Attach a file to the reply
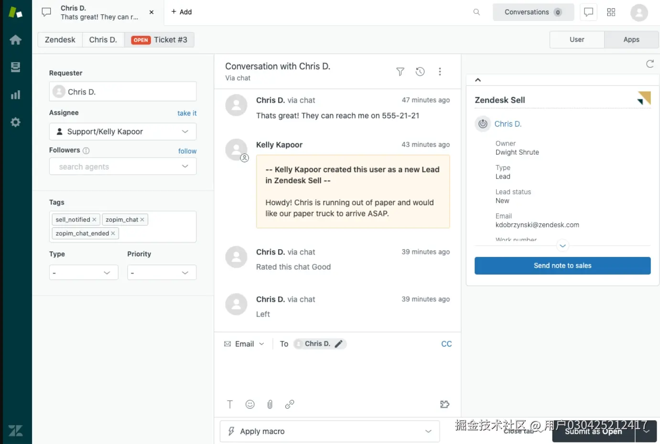Image resolution: width=660 pixels, height=444 pixels. pos(270,404)
